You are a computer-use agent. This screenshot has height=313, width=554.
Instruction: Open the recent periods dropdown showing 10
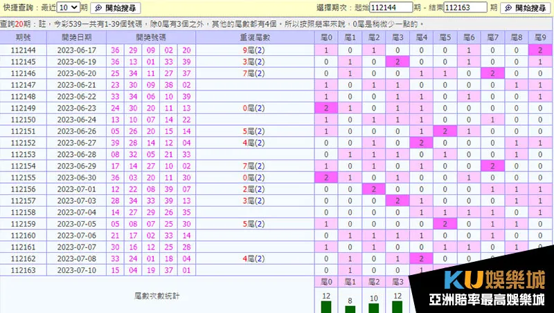(x=69, y=8)
